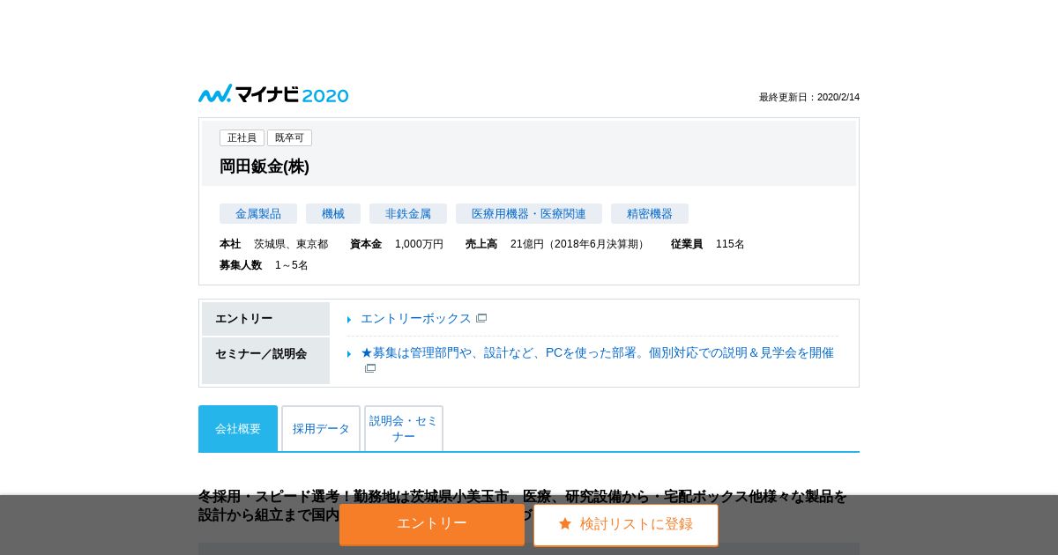Click the 既卒可 label badge
The height and width of the screenshot is (555, 1058).
[289, 137]
